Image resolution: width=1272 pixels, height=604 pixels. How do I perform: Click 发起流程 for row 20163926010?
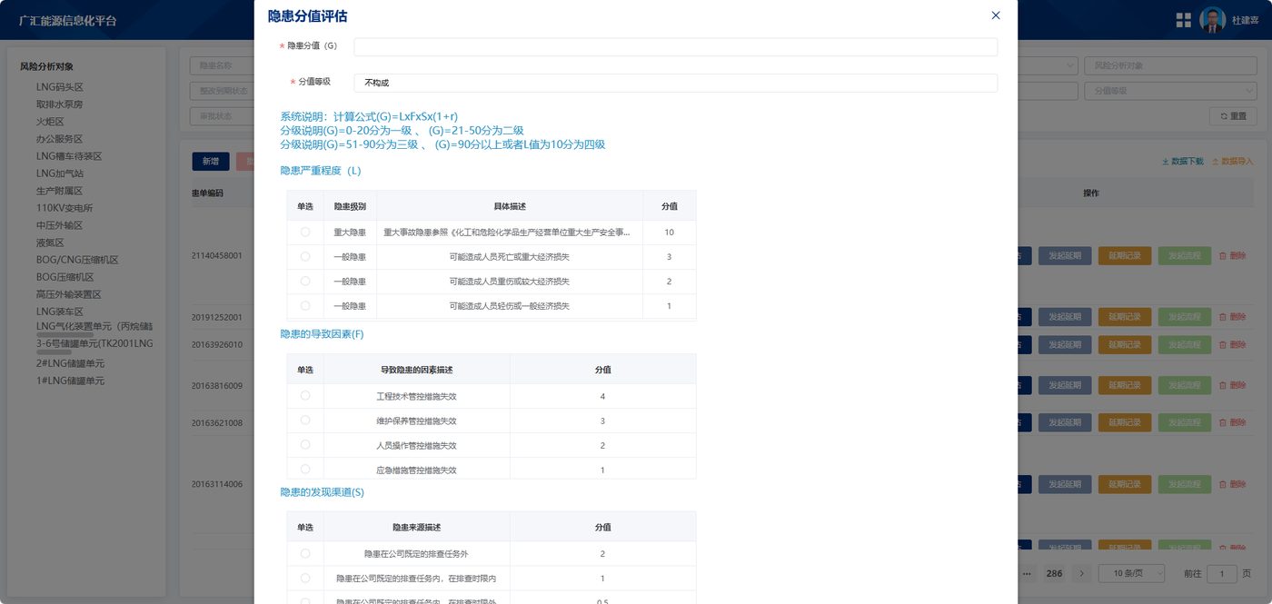tap(1185, 344)
